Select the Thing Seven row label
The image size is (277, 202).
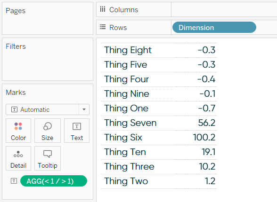point(130,123)
